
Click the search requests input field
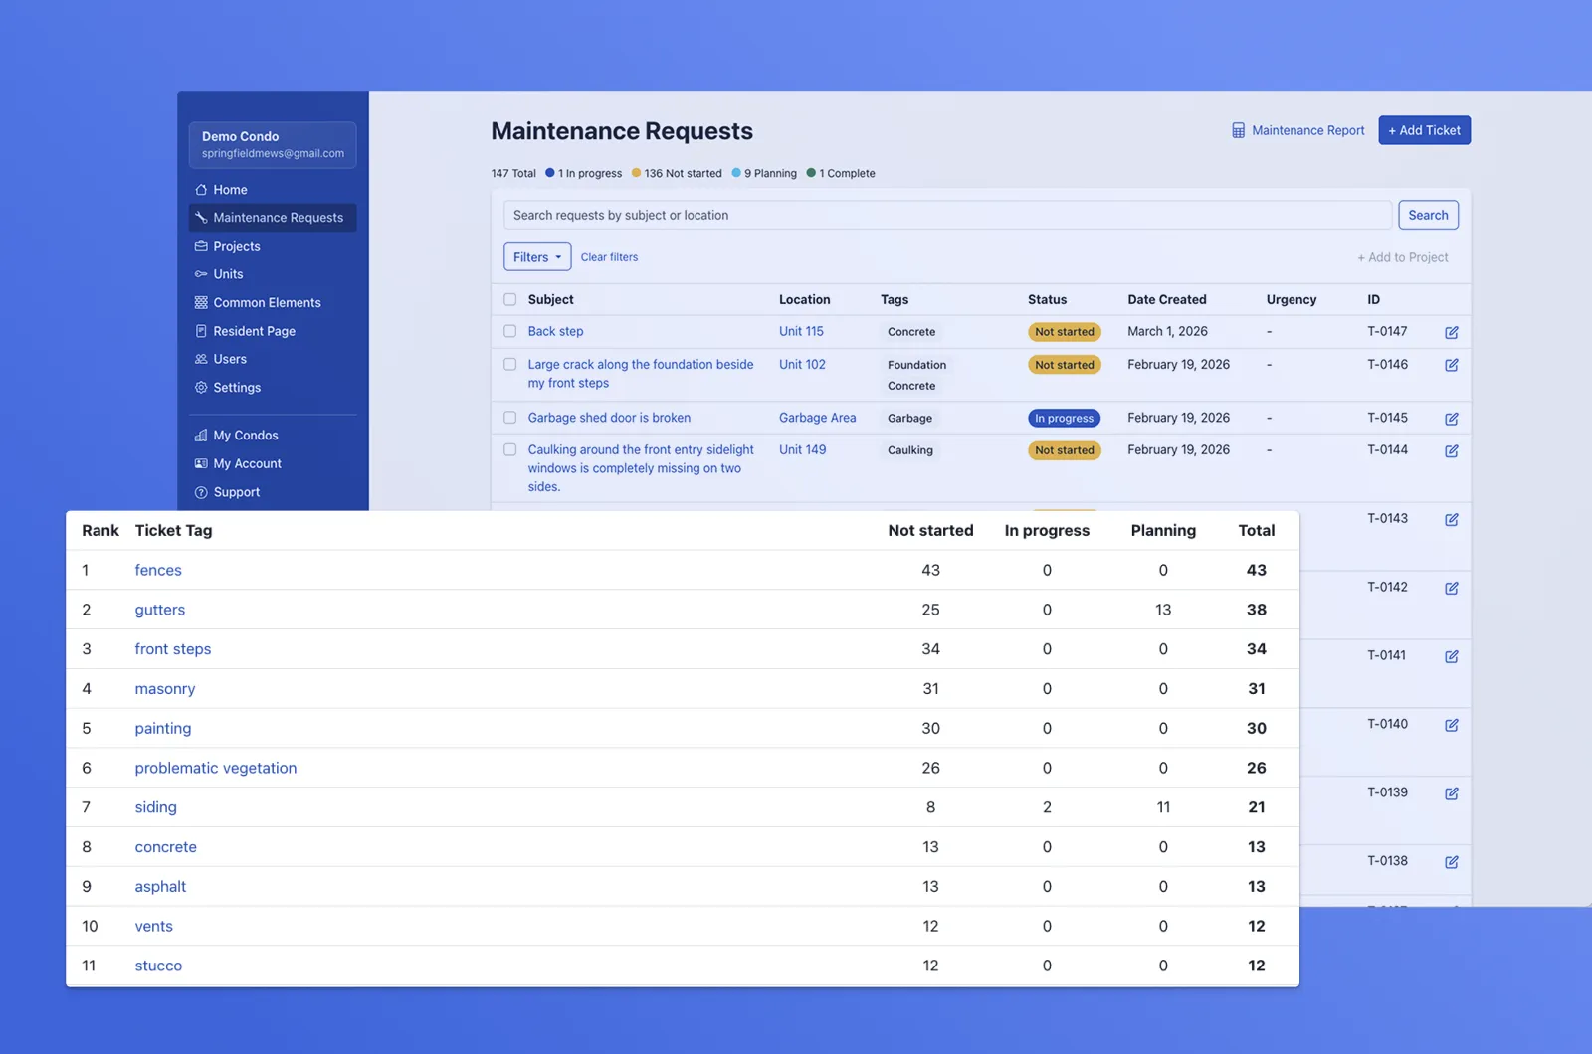[947, 215]
